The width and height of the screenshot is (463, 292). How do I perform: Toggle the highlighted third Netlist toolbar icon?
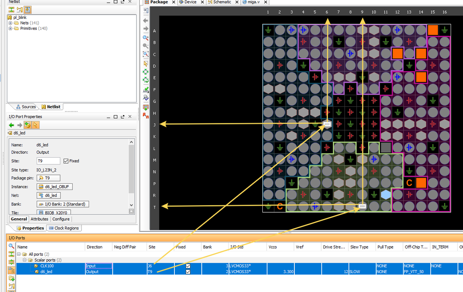[28, 10]
